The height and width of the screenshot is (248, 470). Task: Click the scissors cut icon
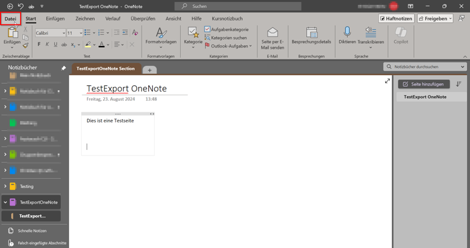25,29
